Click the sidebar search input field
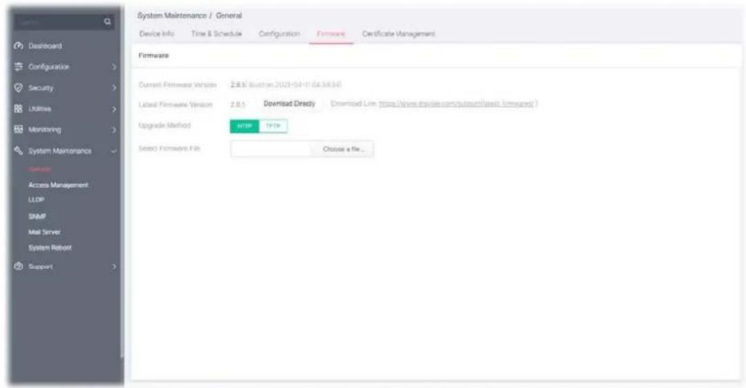Viewport: 746px width, 388px height. (58, 21)
